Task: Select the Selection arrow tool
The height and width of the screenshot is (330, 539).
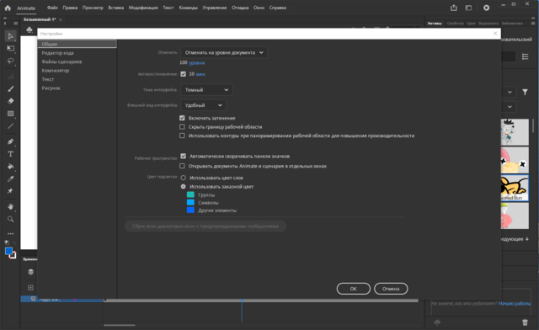Action: [11, 36]
